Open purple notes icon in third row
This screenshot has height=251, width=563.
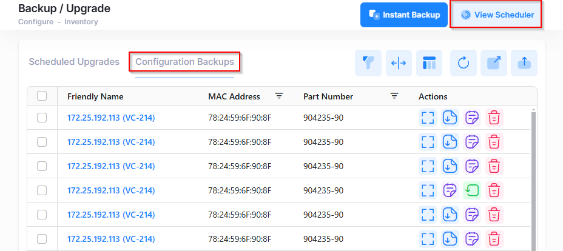pyautogui.click(x=472, y=166)
